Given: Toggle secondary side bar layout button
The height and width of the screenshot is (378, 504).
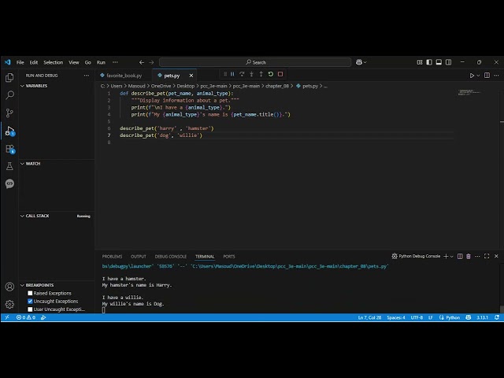Looking at the screenshot, I should pos(448,62).
